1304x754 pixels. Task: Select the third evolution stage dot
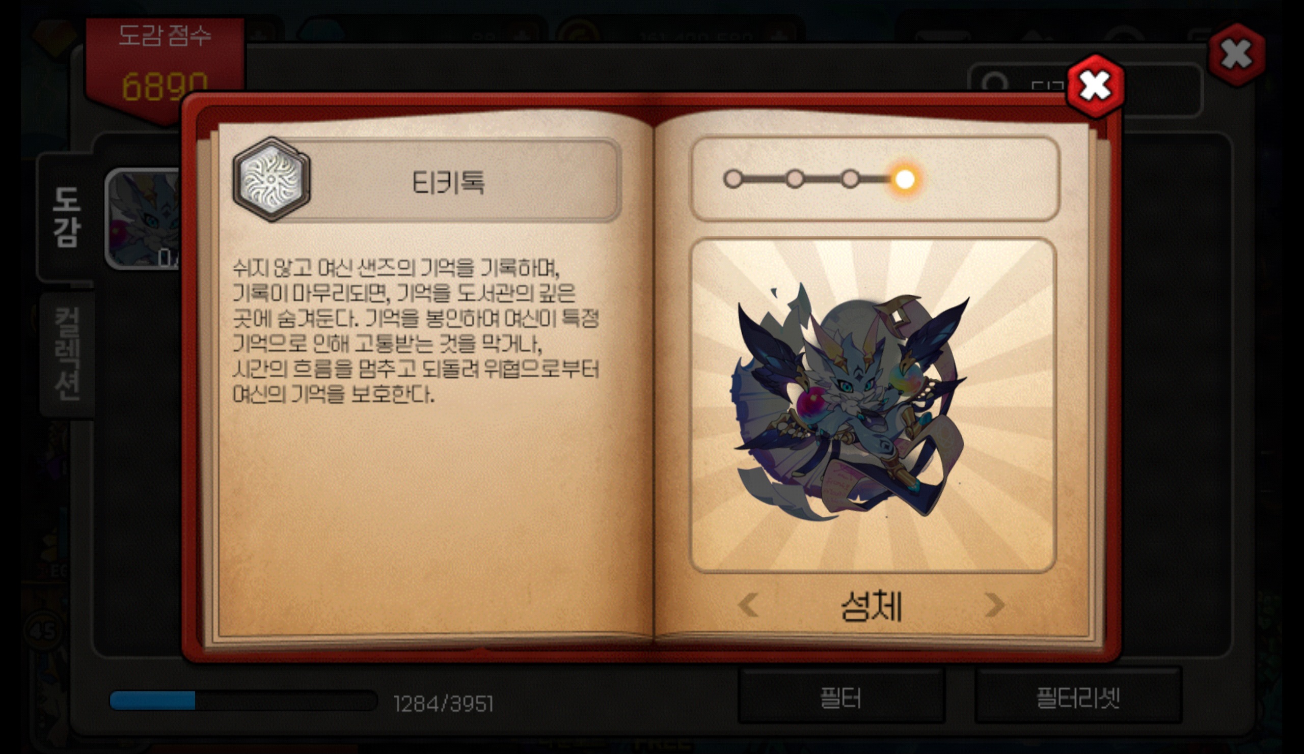tap(850, 179)
